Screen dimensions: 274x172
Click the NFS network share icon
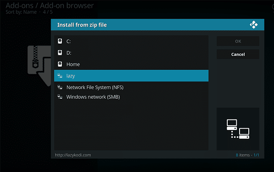60,87
